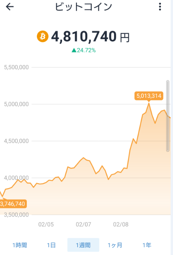Click the 24.72% change percentage
This screenshot has height=255, width=173.
click(86, 50)
